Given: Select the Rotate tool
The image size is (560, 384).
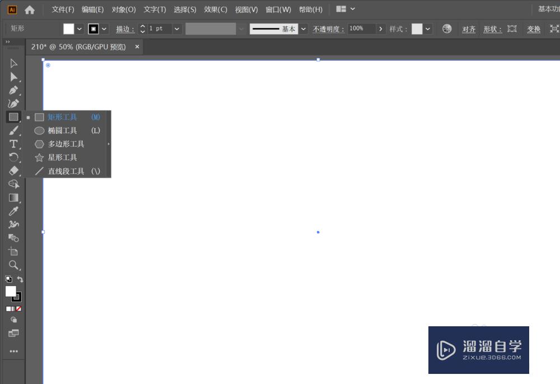Looking at the screenshot, I should 13,157.
